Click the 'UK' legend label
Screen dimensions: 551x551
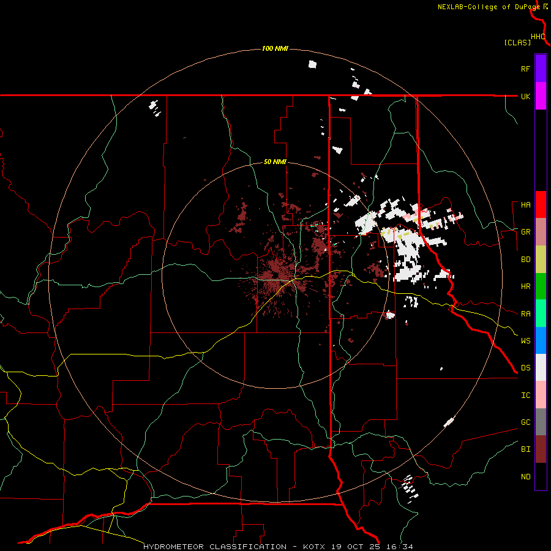(525, 96)
